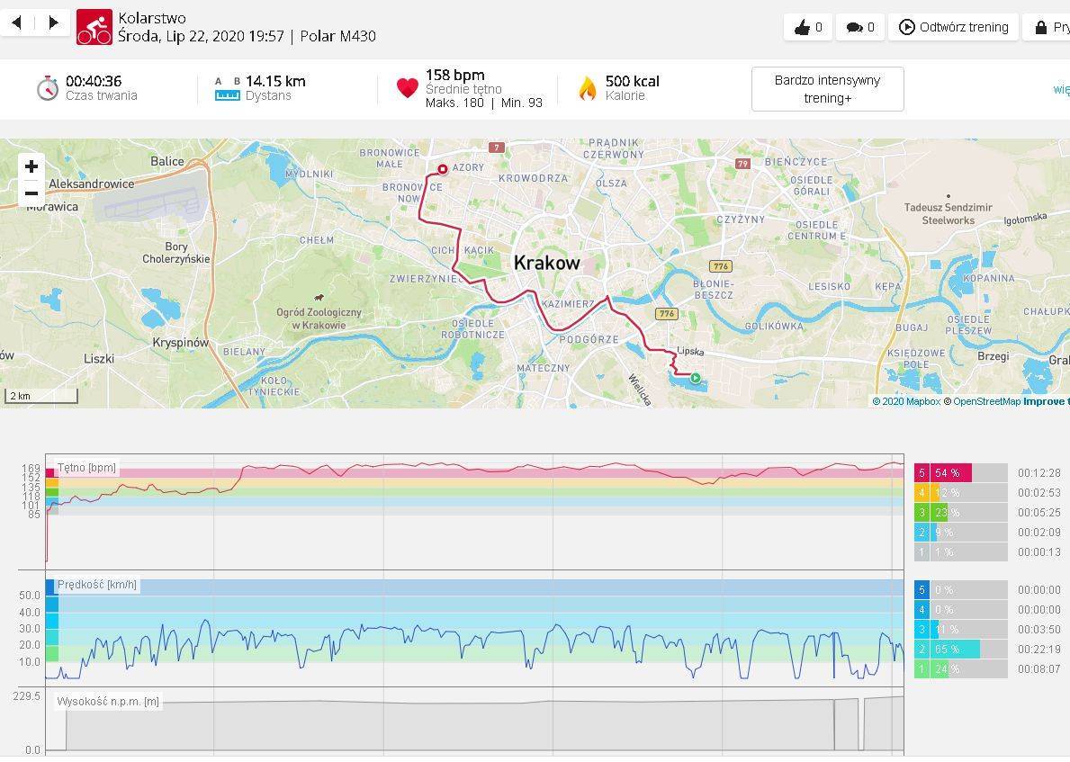
Task: Click the red heart average heart rate icon
Action: click(408, 88)
